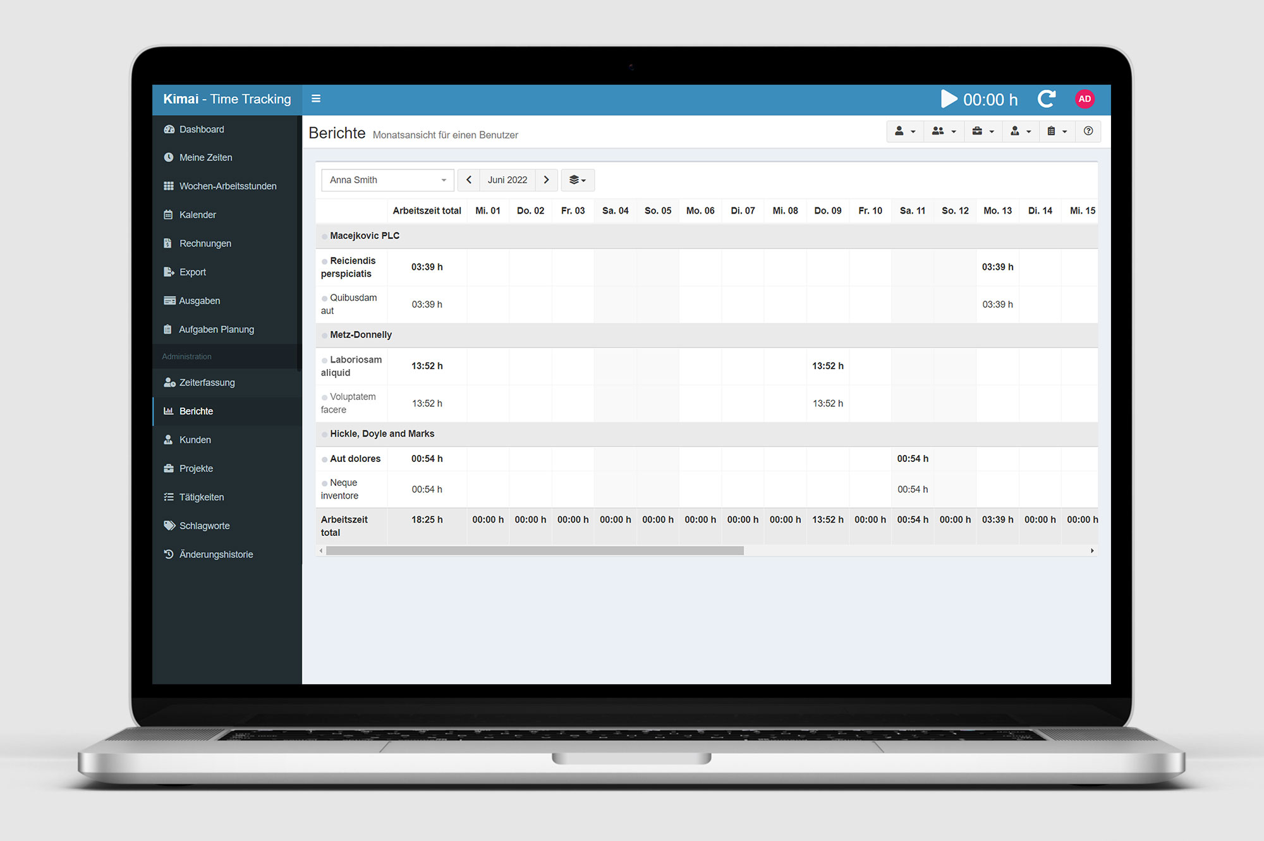
Task: Open Ausgaben in the sidebar
Action: [x=226, y=301]
